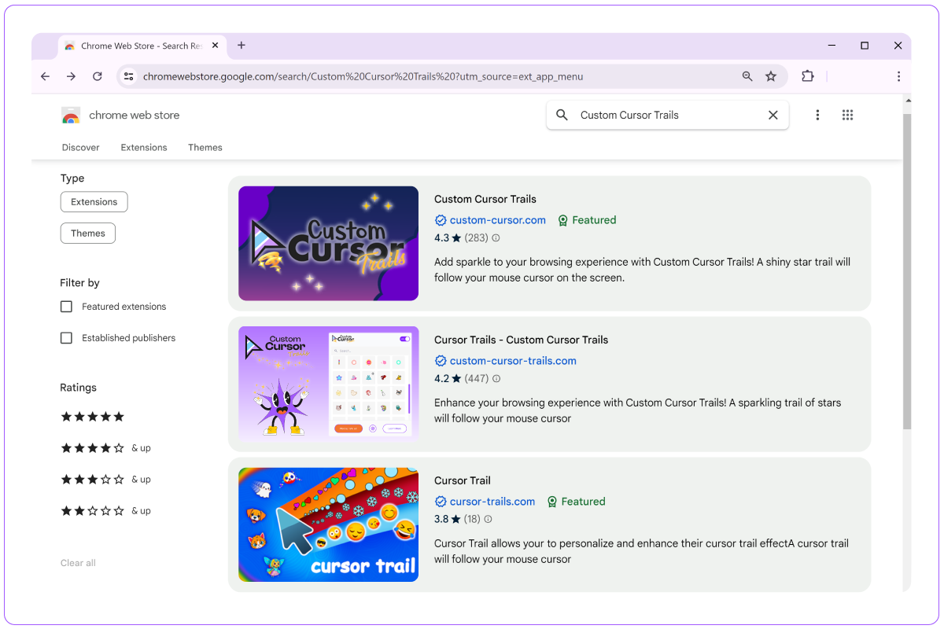Click the rainbow cursor trail thumbnail
944x629 pixels.
click(x=329, y=524)
